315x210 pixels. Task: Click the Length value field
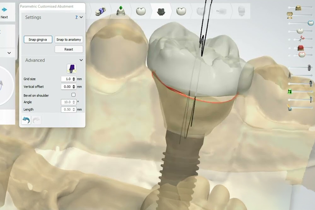click(66, 110)
